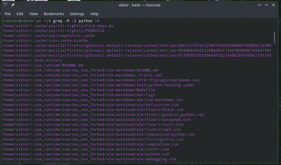Image resolution: width=281 pixels, height=165 pixels.
Task: Open the Bookmarks menu
Action: (x=54, y=14)
